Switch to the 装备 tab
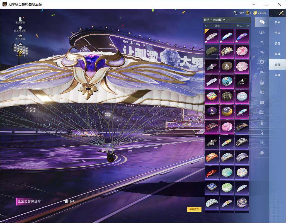This screenshot has height=223, width=286. click(277, 43)
